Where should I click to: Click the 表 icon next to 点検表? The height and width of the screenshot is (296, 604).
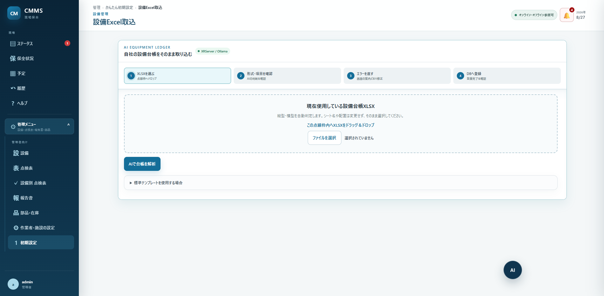click(16, 168)
